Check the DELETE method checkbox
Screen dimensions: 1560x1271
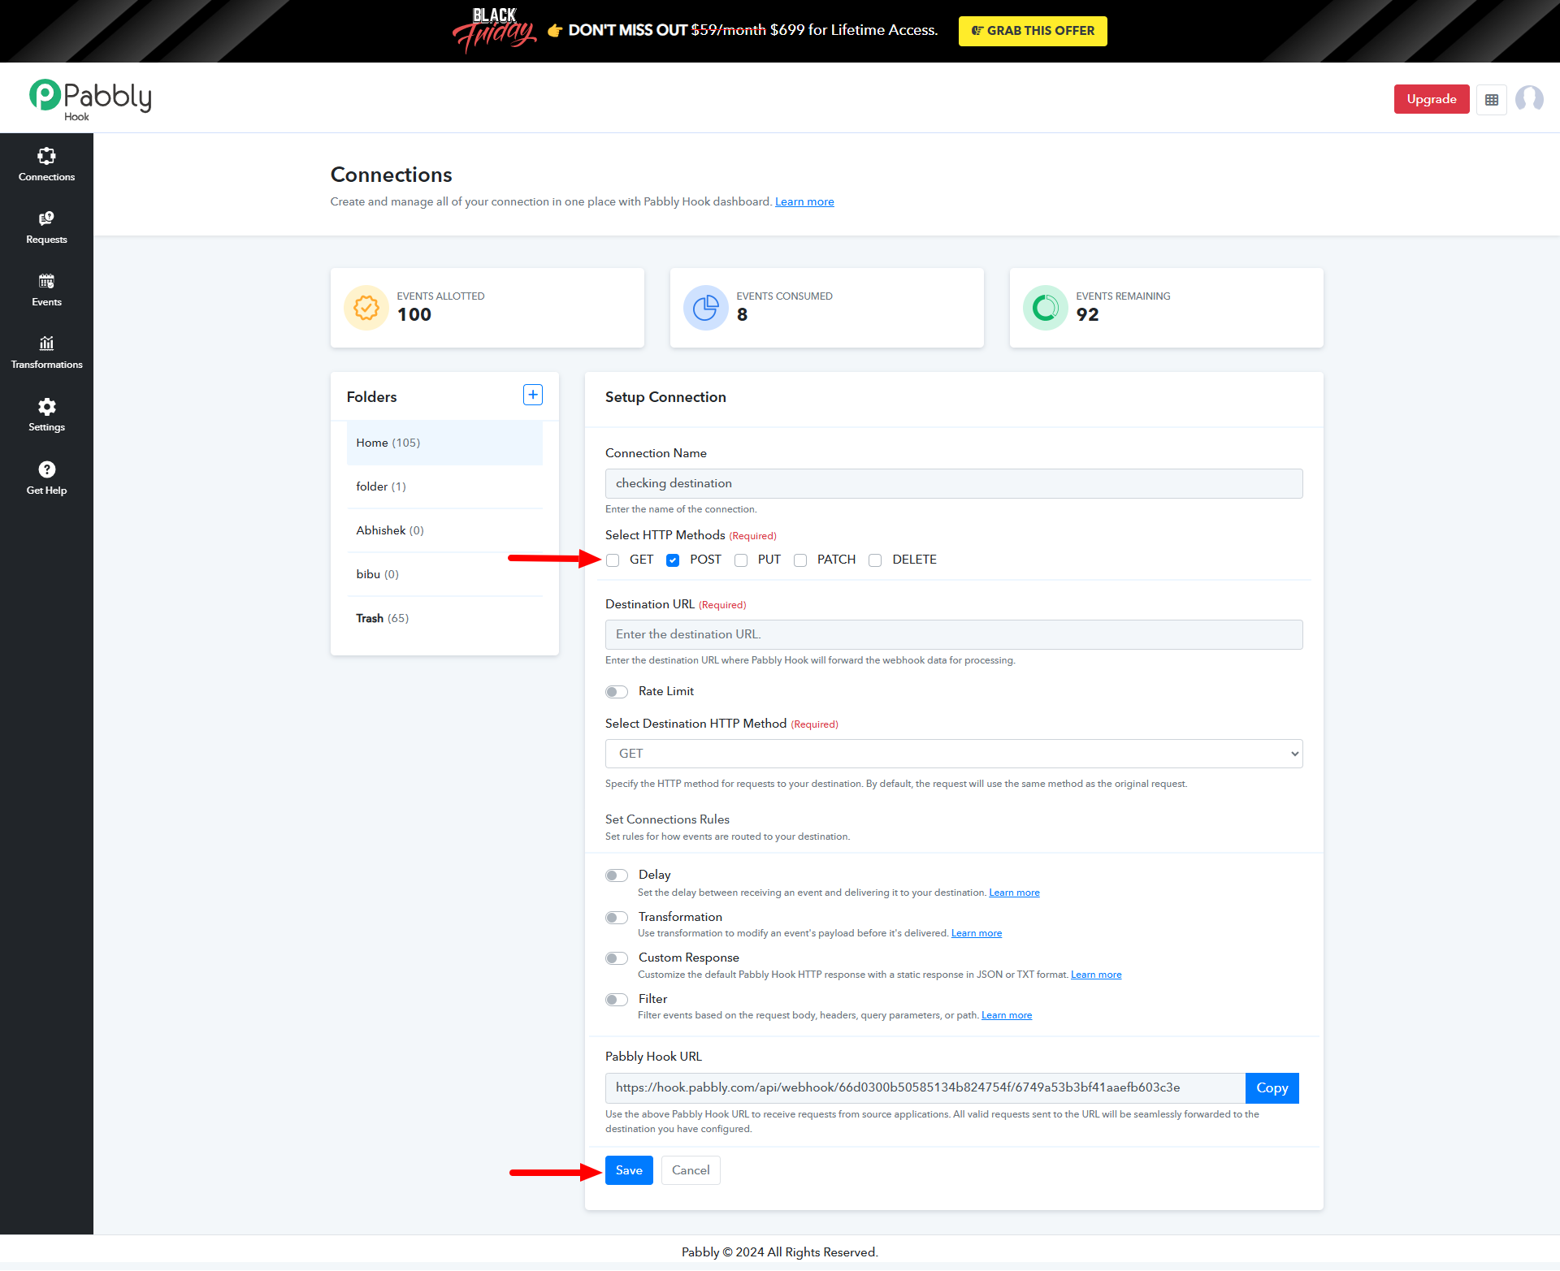coord(875,560)
